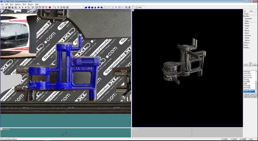This screenshot has width=258, height=141.
Task: Expand the Align... submenu
Action: point(247,21)
